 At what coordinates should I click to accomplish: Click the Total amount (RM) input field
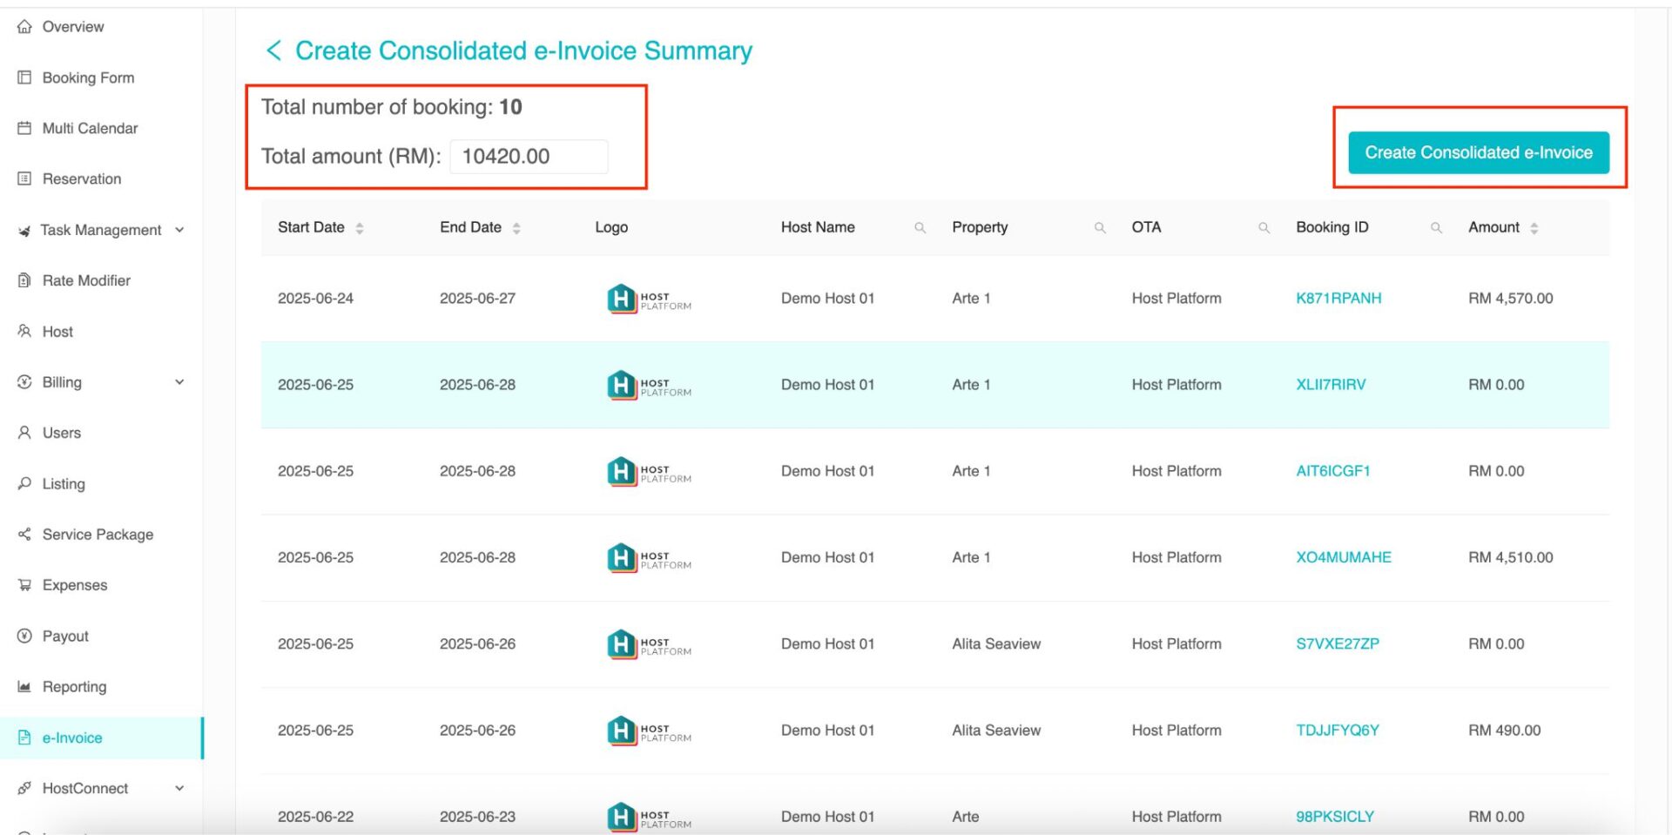point(529,157)
